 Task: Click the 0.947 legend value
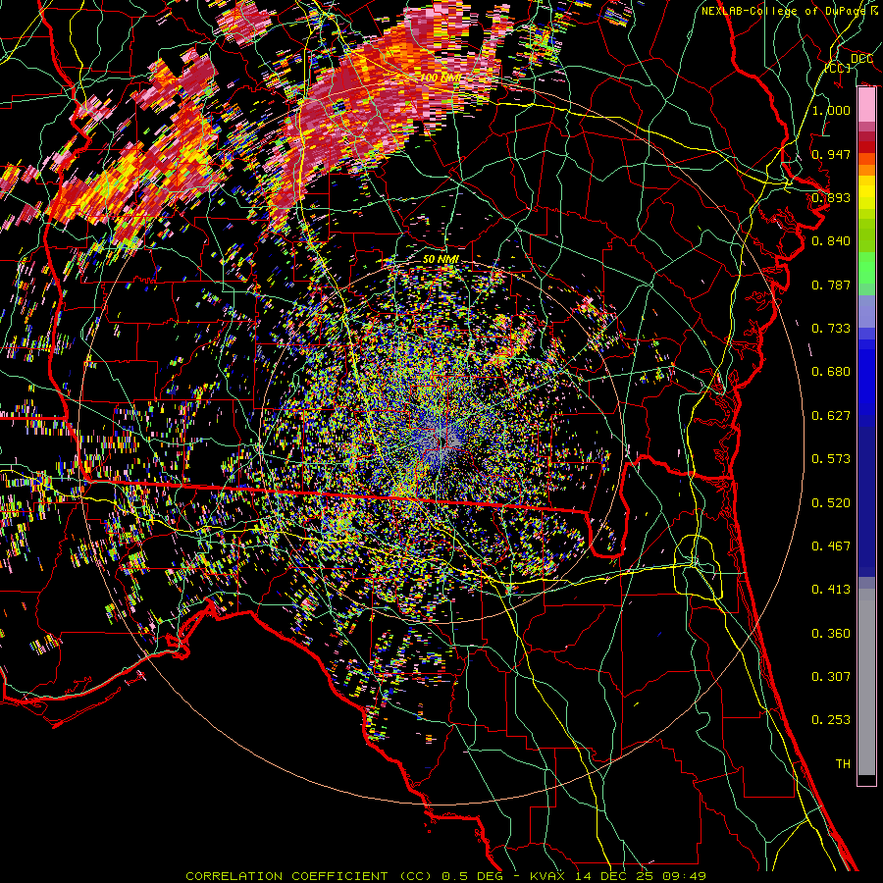click(x=831, y=154)
